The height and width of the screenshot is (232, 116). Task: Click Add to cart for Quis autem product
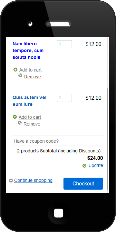point(30,117)
